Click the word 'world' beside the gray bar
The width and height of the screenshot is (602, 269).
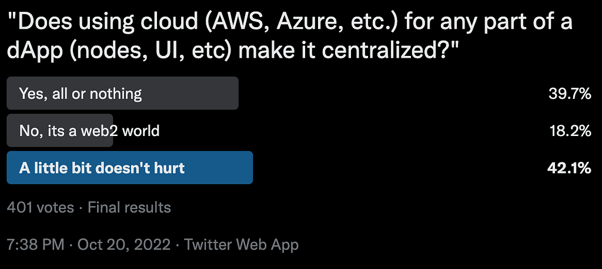click(x=141, y=131)
